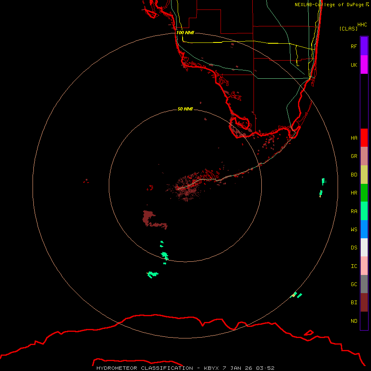Select the light pink IC legend swatch
This screenshot has width=371, height=371.
click(x=364, y=266)
